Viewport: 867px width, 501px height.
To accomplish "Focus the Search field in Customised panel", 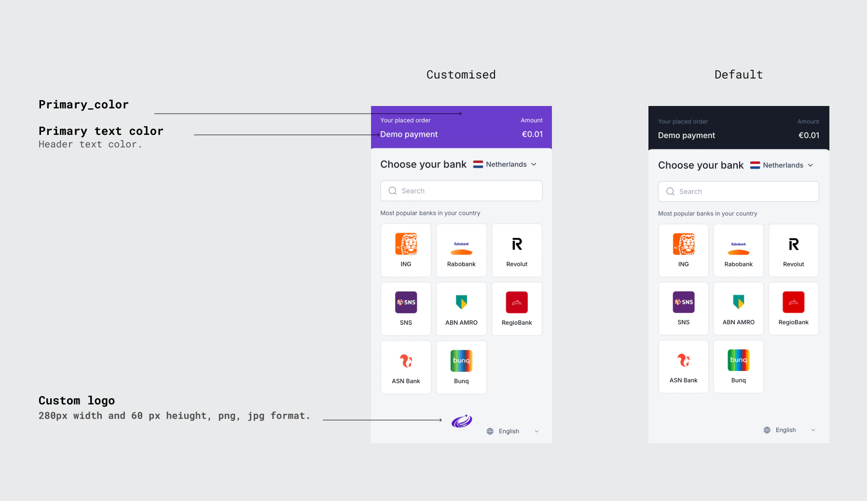I will (x=461, y=191).
